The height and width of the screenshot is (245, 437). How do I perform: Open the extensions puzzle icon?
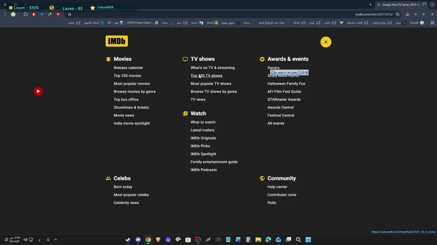(26, 14)
